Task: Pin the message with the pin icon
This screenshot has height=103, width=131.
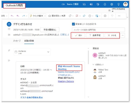Action: [x=84, y=16]
